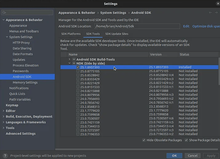Open Memory Settings page

(x=25, y=82)
